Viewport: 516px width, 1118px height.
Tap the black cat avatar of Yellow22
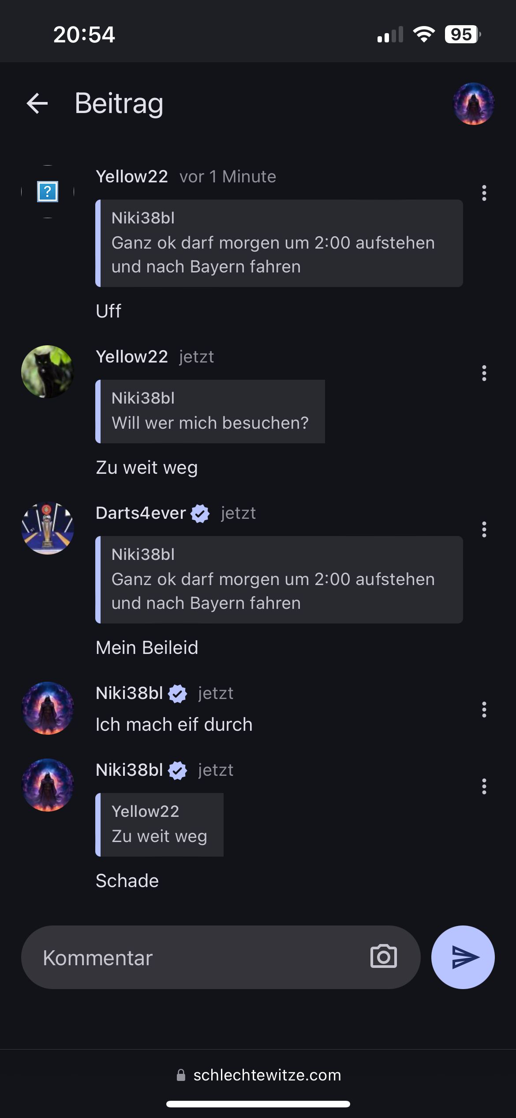point(48,372)
